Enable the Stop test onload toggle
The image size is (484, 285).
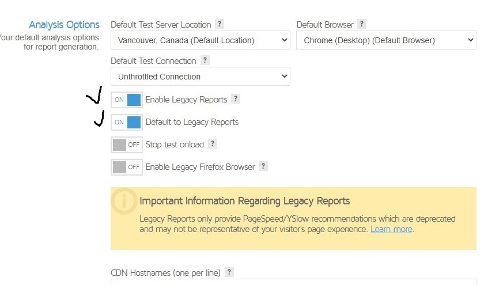pyautogui.click(x=127, y=145)
